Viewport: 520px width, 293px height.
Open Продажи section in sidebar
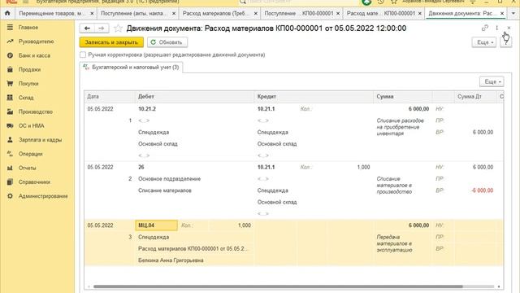coord(29,69)
